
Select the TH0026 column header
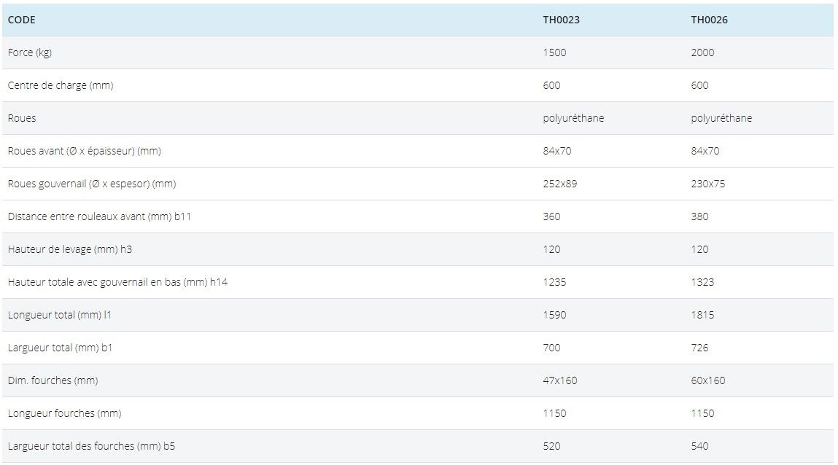click(709, 20)
